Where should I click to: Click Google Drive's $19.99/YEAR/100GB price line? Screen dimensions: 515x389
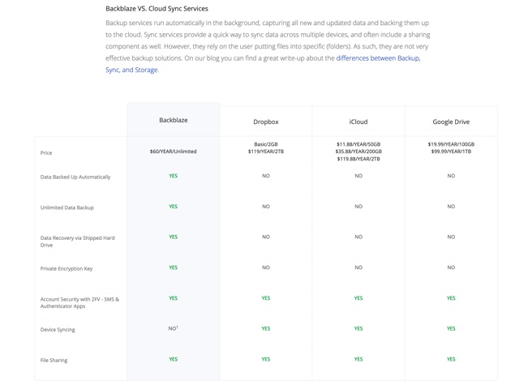point(451,144)
